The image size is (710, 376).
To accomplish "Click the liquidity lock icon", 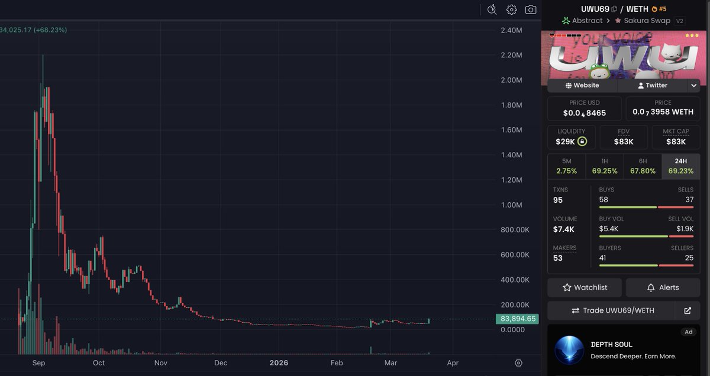I will pos(582,141).
